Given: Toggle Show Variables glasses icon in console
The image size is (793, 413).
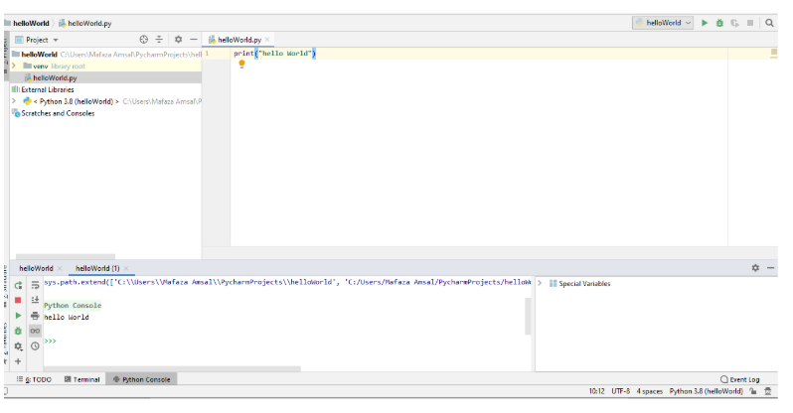Looking at the screenshot, I should coord(35,331).
